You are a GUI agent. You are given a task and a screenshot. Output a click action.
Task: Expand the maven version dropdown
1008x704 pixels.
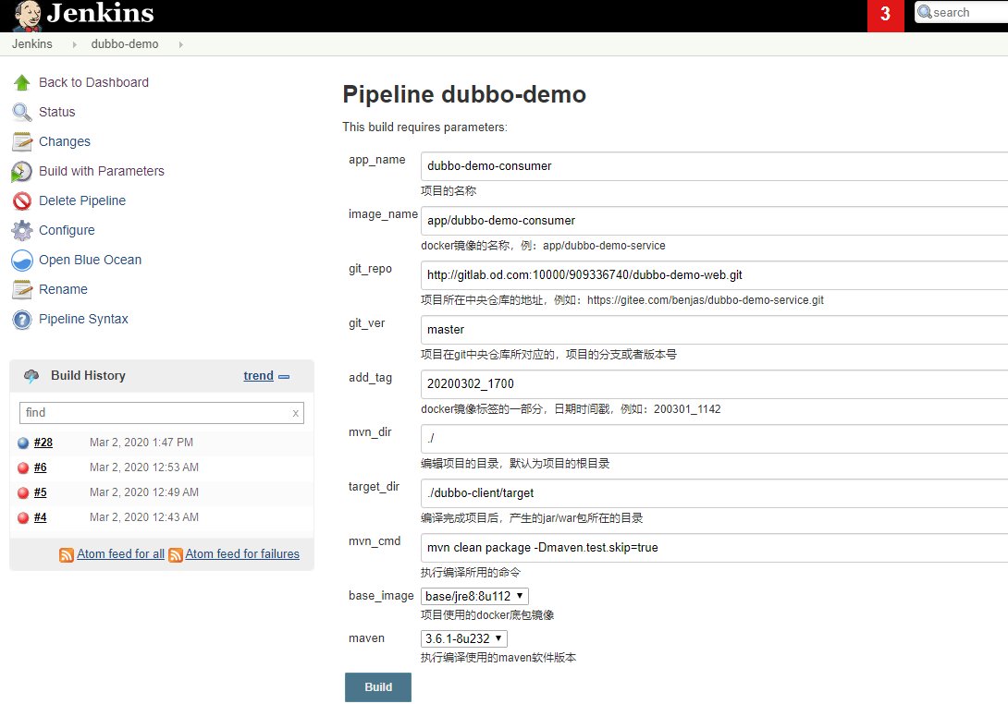pos(463,638)
